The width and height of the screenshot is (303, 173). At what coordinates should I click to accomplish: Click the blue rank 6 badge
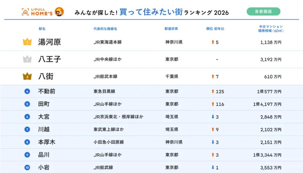coord(27,117)
